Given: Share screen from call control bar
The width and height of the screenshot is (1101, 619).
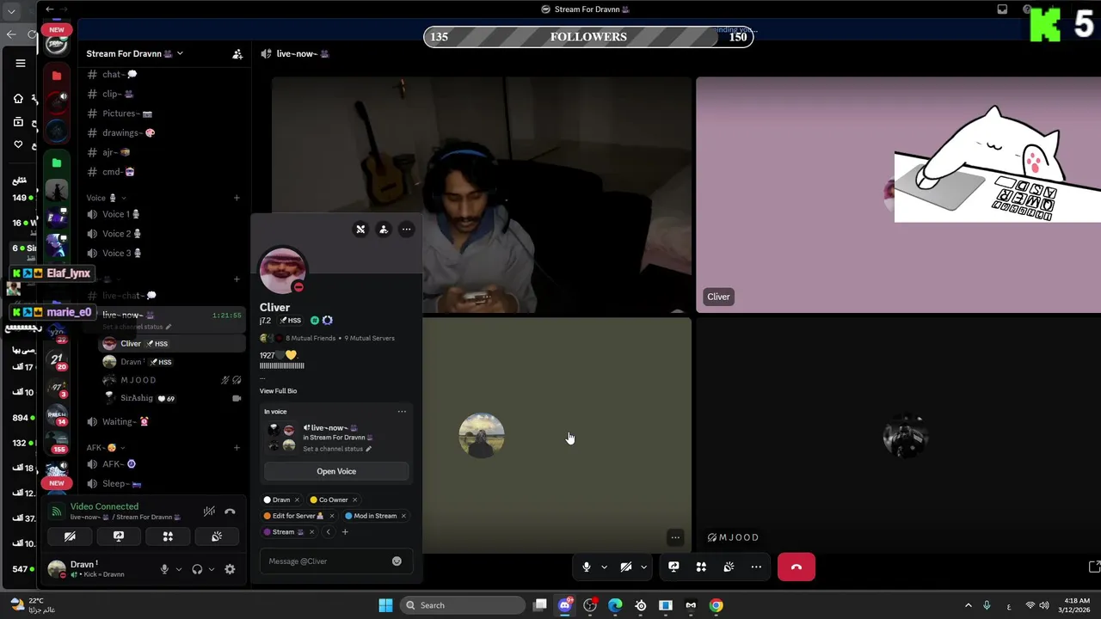Looking at the screenshot, I should pyautogui.click(x=674, y=567).
